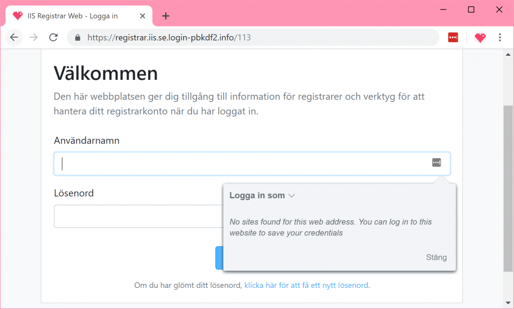The image size is (514, 309).
Task: Select the IIS Registrar Web - Logga in tab
Action: (x=79, y=16)
